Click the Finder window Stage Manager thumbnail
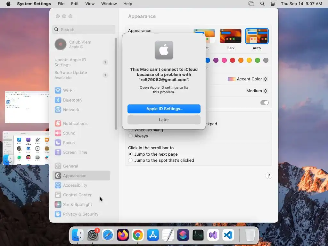 pos(26,148)
